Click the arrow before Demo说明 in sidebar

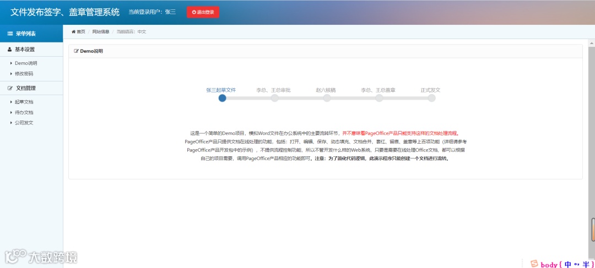click(x=12, y=63)
